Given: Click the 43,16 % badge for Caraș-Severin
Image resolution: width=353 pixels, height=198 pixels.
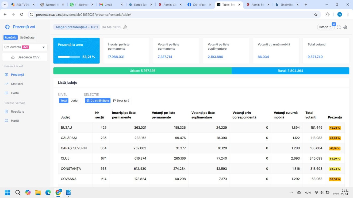Looking at the screenshot, I should (335, 148).
